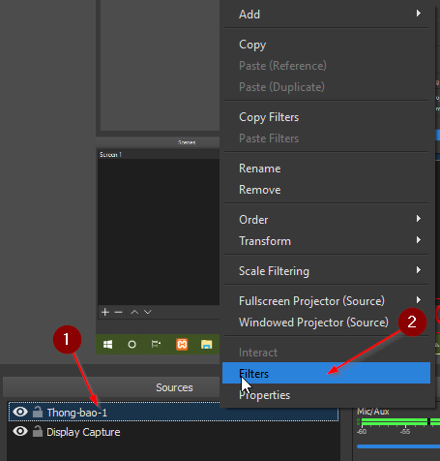Click the Cortana circle icon in taskbar

tap(132, 345)
